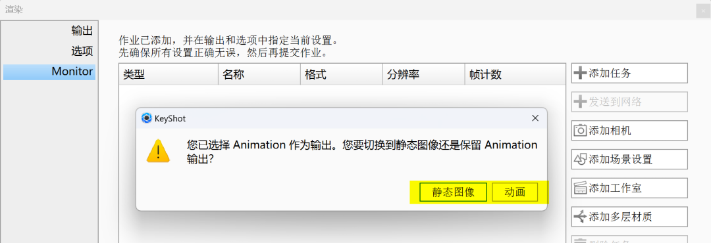The width and height of the screenshot is (711, 243).
Task: Click the 添加工作室 button
Action: pyautogui.click(x=629, y=188)
